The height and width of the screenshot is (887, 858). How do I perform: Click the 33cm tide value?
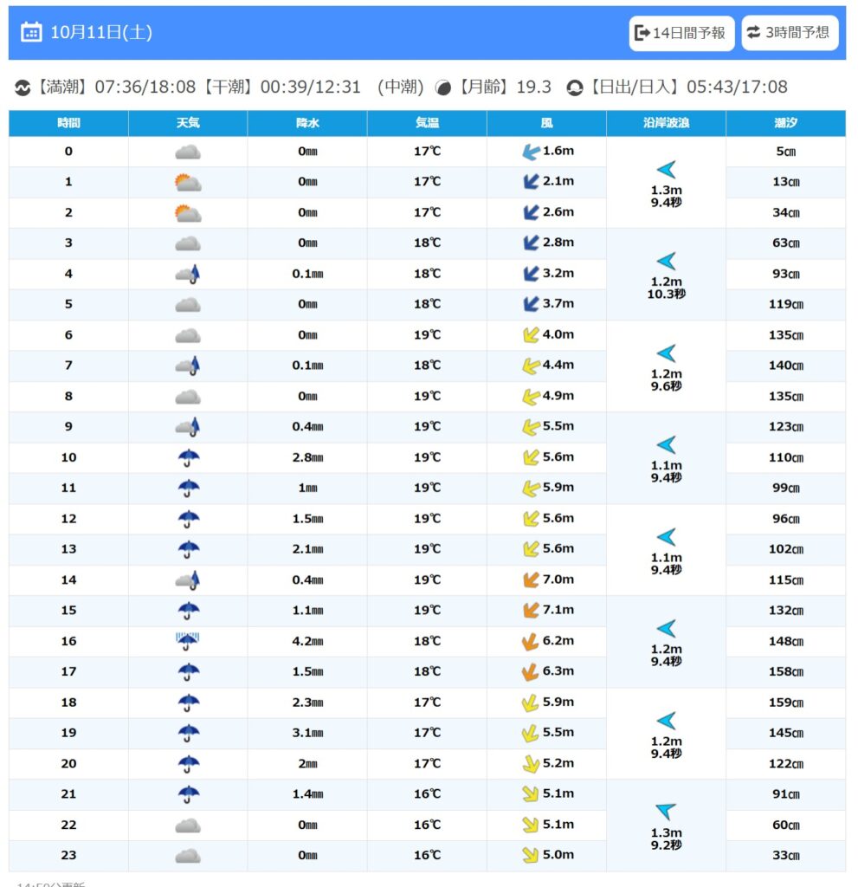point(786,855)
